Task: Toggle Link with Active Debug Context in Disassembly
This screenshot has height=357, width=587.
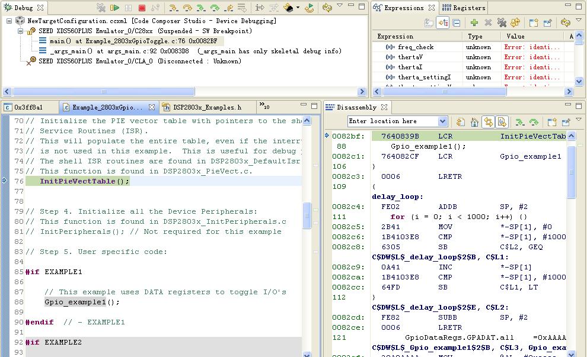Action: pyautogui.click(x=488, y=122)
